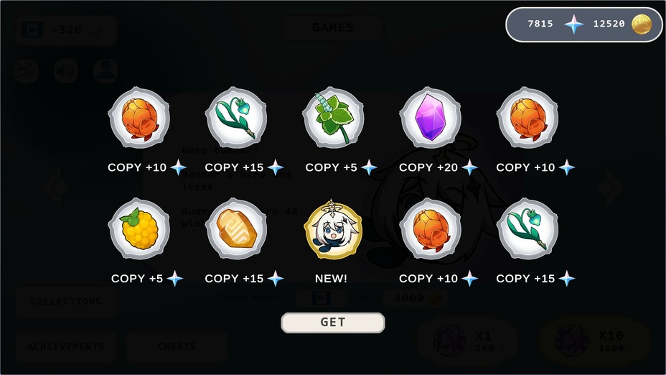
Task: Toggle the music sound icon
Action: tap(26, 70)
